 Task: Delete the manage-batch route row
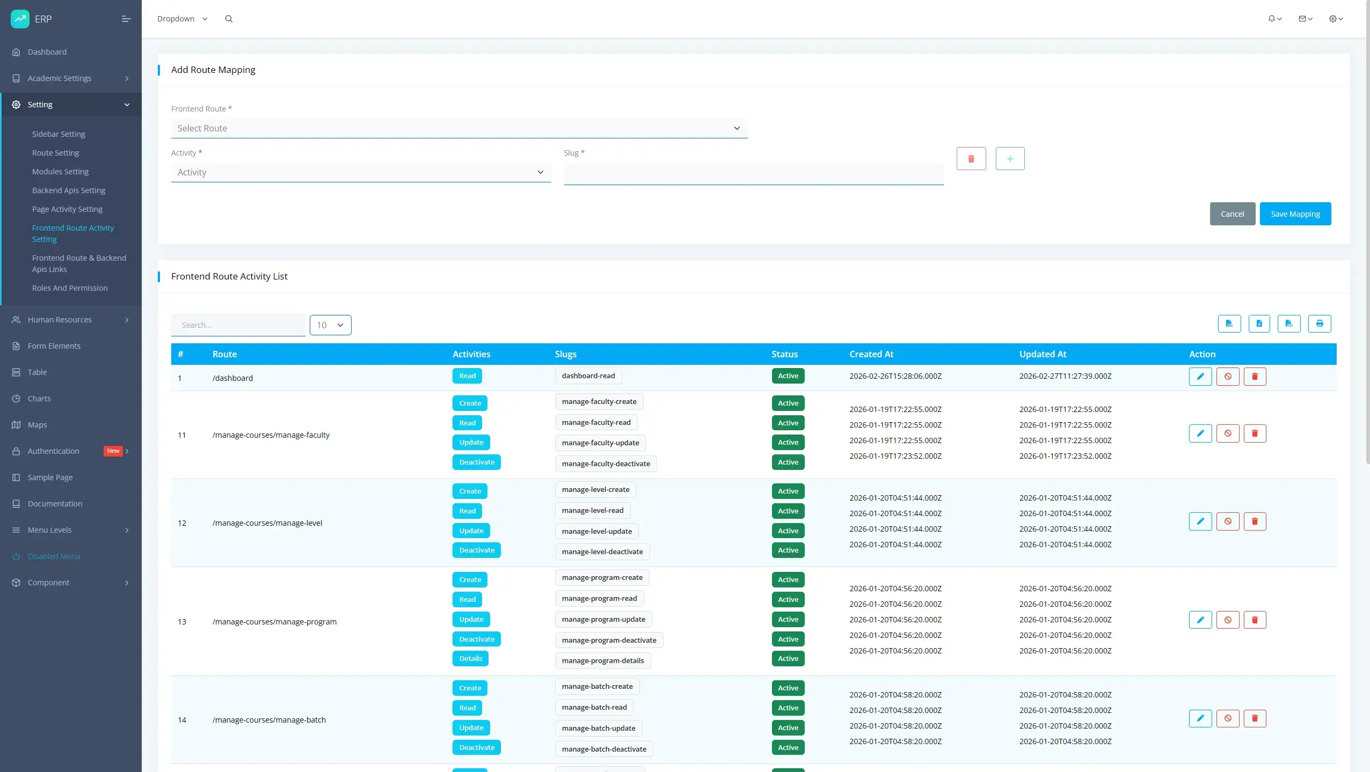click(x=1255, y=718)
